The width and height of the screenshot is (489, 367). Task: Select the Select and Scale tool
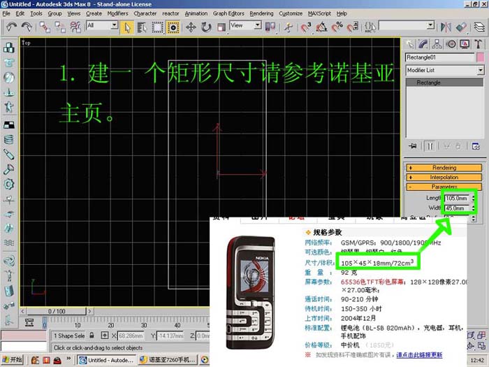pyautogui.click(x=221, y=27)
